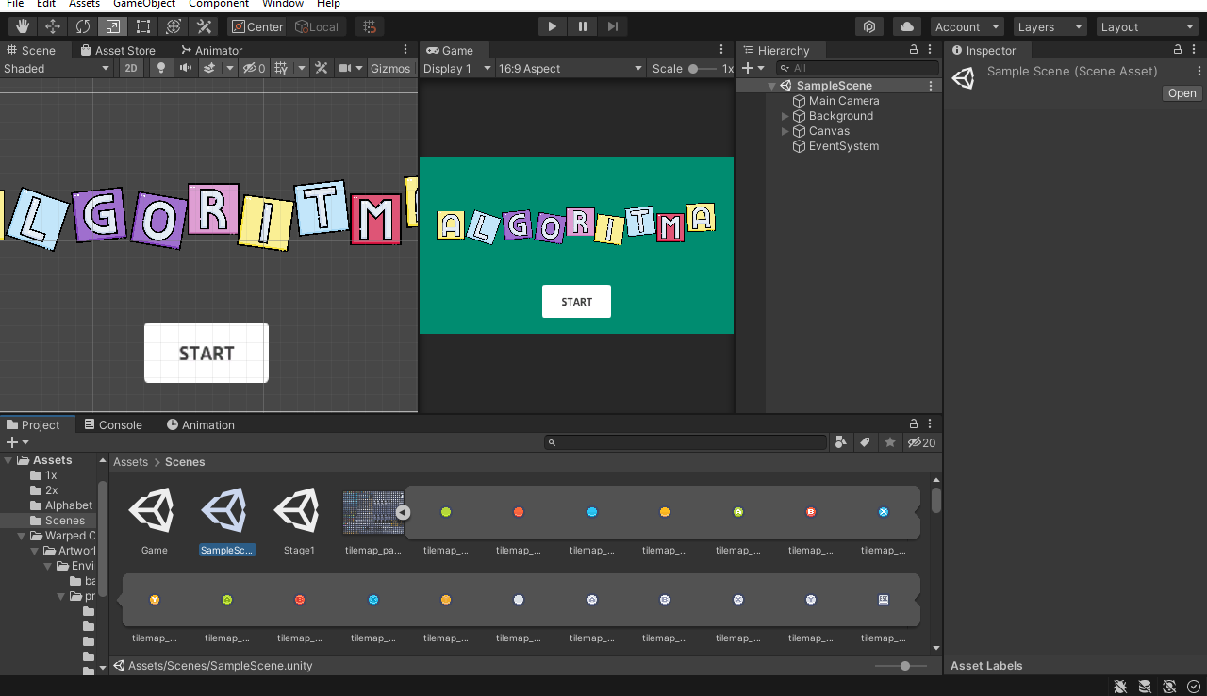The image size is (1207, 696).
Task: Select the Stage1 scene asset thumbnail
Action: click(x=299, y=511)
